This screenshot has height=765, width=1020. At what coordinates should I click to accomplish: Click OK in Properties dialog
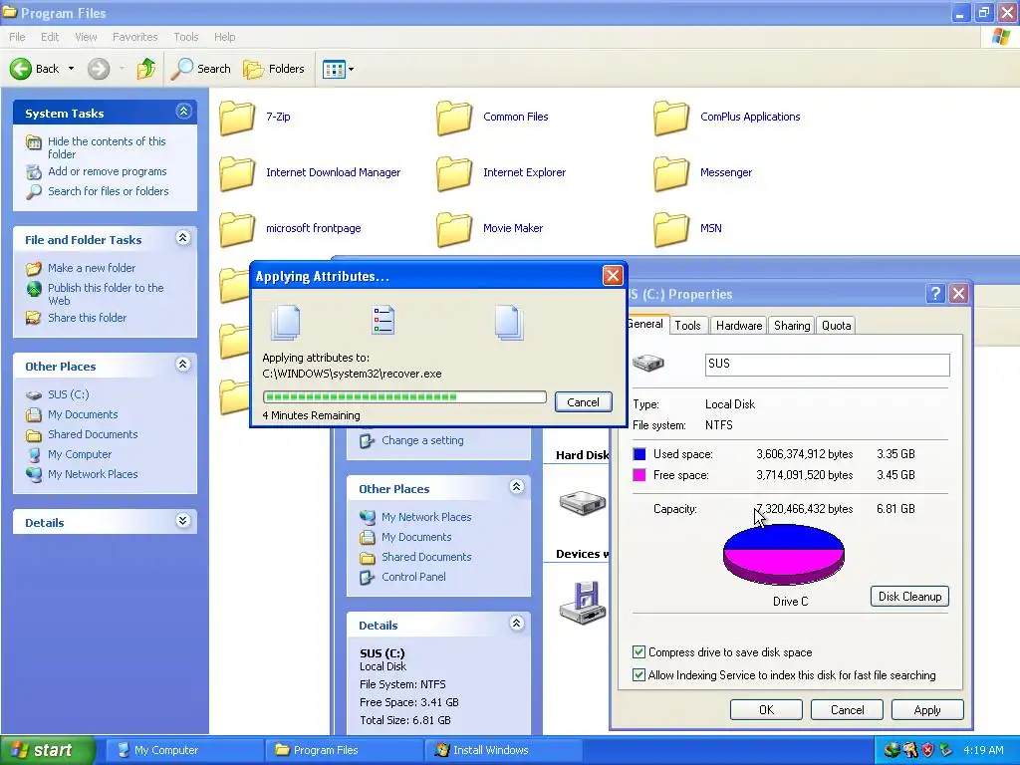pyautogui.click(x=766, y=709)
